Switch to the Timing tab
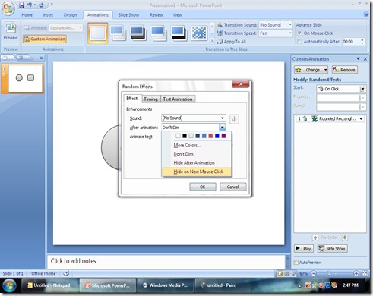This screenshot has width=373, height=296. (x=150, y=99)
